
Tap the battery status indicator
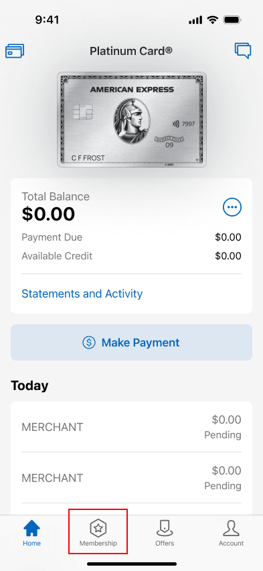click(233, 19)
